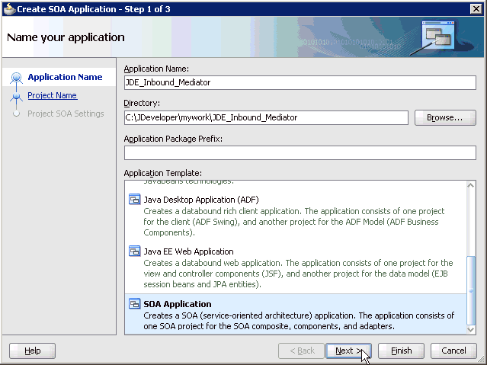Click the Java Desktop Application (ADF) icon
The height and width of the screenshot is (365, 487).
pos(134,200)
